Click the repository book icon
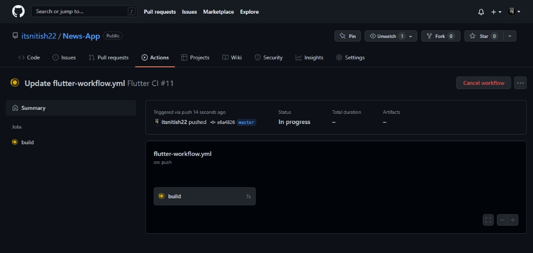Viewport: 533px width, 253px height. tap(15, 35)
